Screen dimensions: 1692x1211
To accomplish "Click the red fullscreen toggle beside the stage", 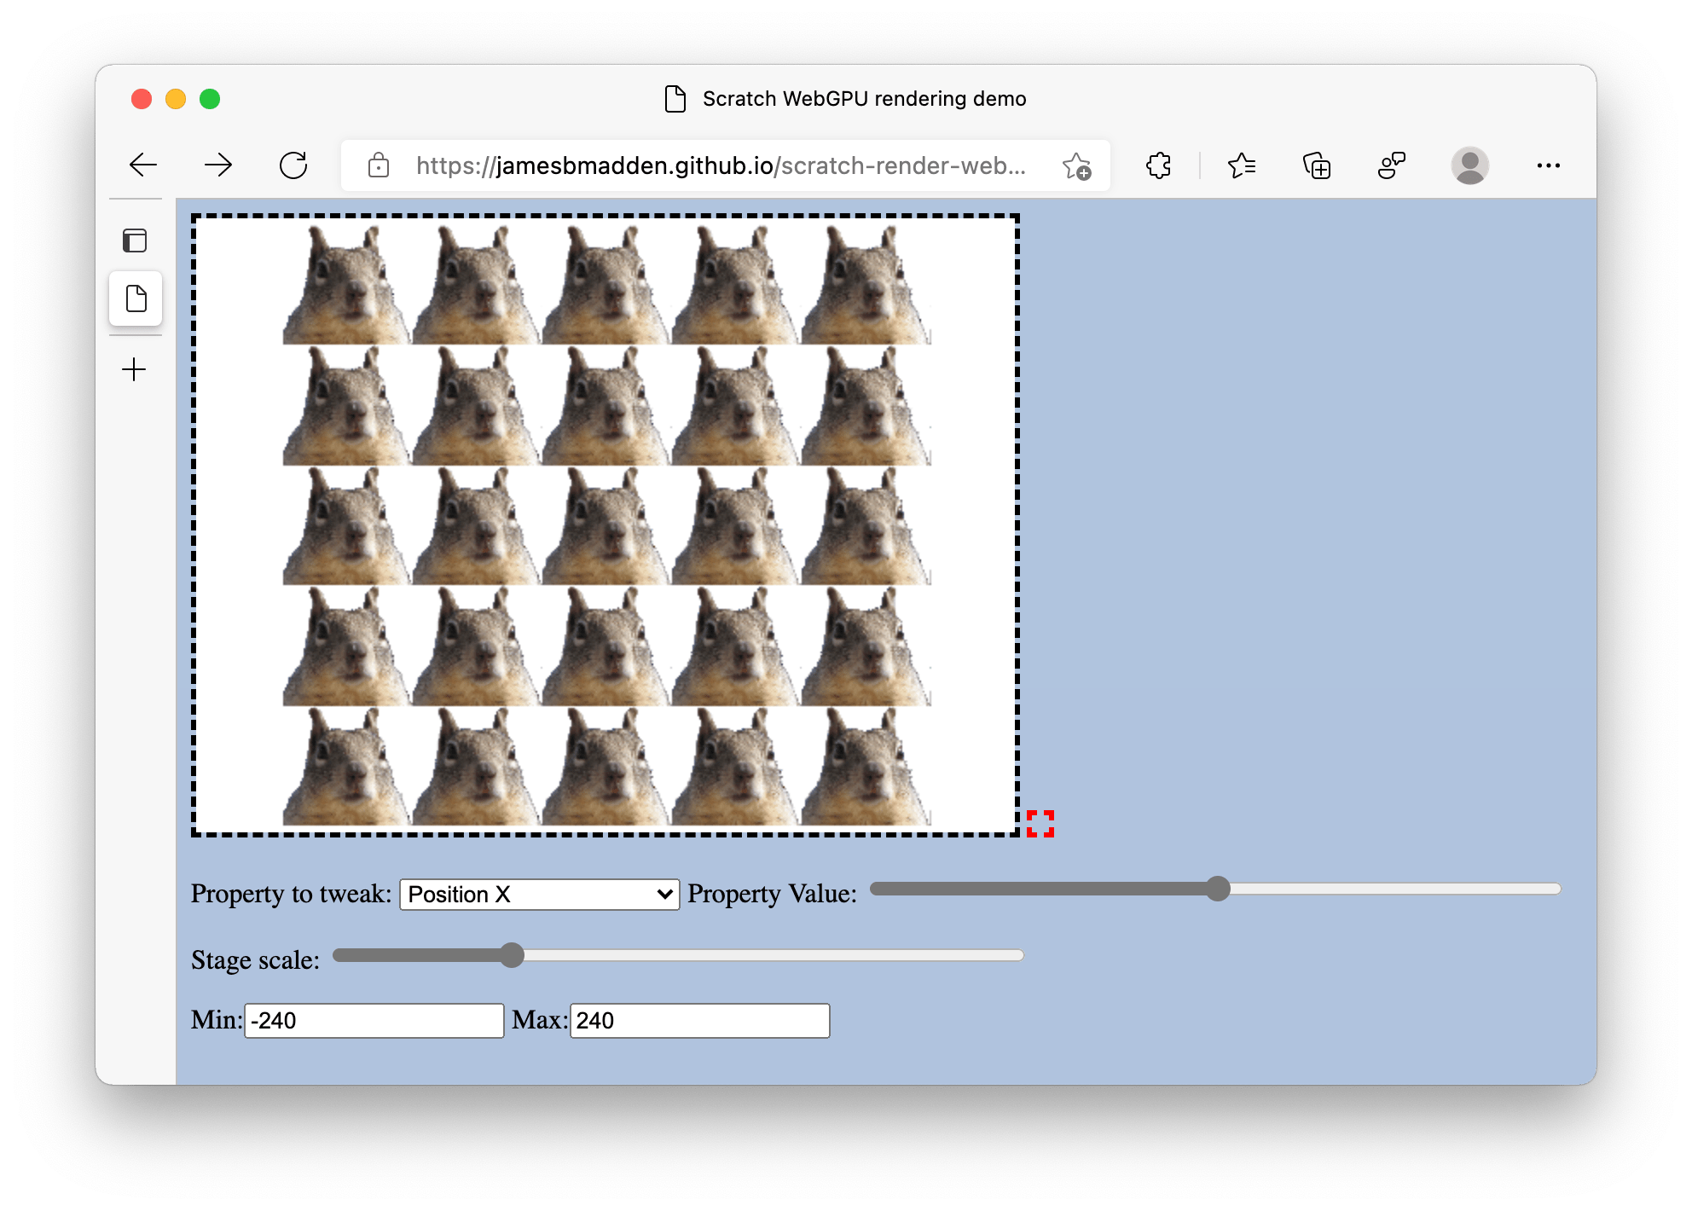I will point(1040,825).
